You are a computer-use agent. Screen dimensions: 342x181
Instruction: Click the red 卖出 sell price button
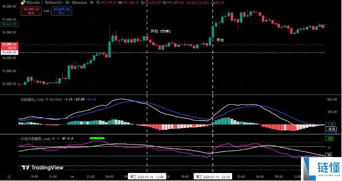(x=31, y=11)
